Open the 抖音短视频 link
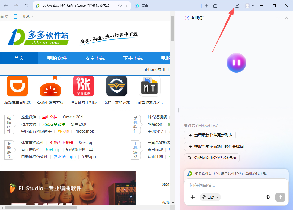Screen dimensions: 293x210 click(157, 117)
